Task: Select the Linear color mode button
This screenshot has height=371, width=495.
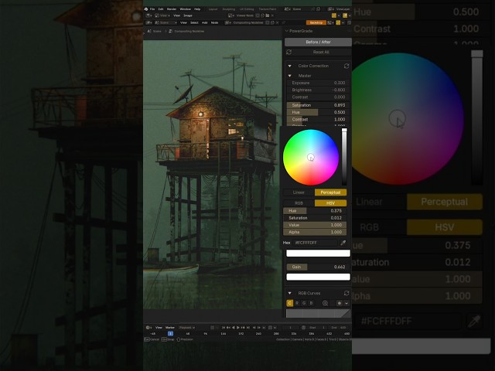Action: 299,192
